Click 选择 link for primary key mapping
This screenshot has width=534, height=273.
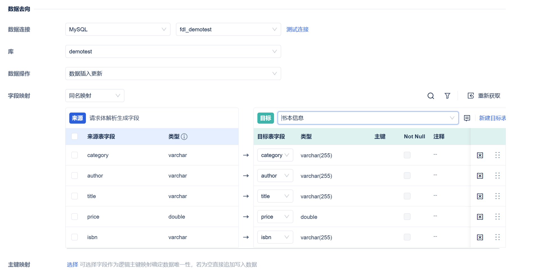tap(73, 265)
